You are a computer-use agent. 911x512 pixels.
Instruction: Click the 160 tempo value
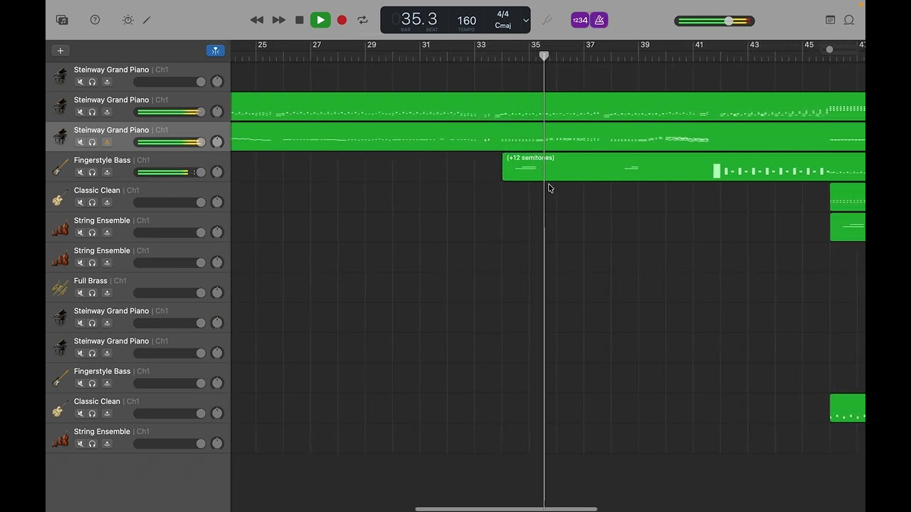tap(467, 21)
